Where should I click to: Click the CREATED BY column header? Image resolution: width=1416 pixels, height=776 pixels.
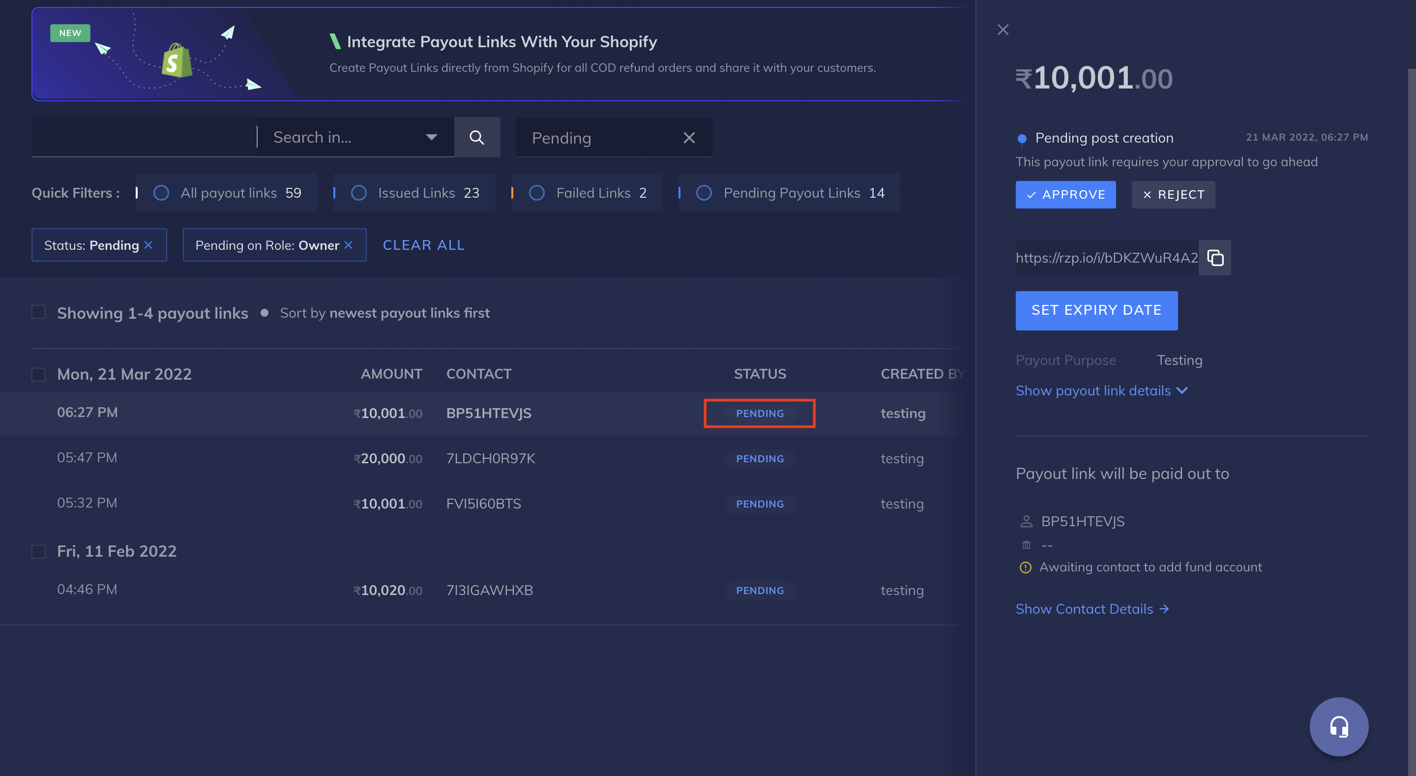(922, 374)
